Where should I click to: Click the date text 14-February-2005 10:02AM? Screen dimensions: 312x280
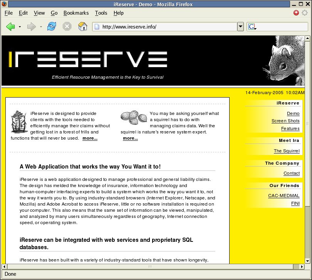pos(275,93)
